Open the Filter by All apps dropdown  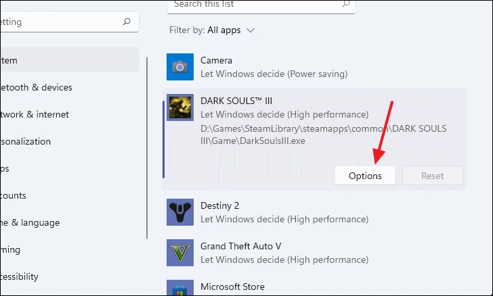(x=212, y=30)
